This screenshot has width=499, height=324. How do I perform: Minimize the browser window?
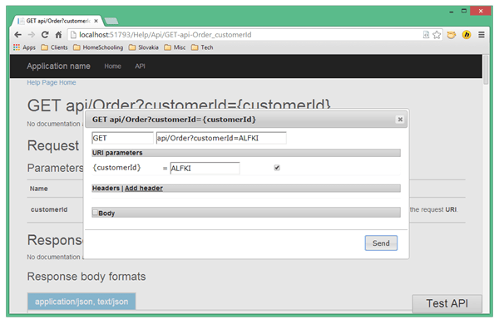(x=451, y=12)
